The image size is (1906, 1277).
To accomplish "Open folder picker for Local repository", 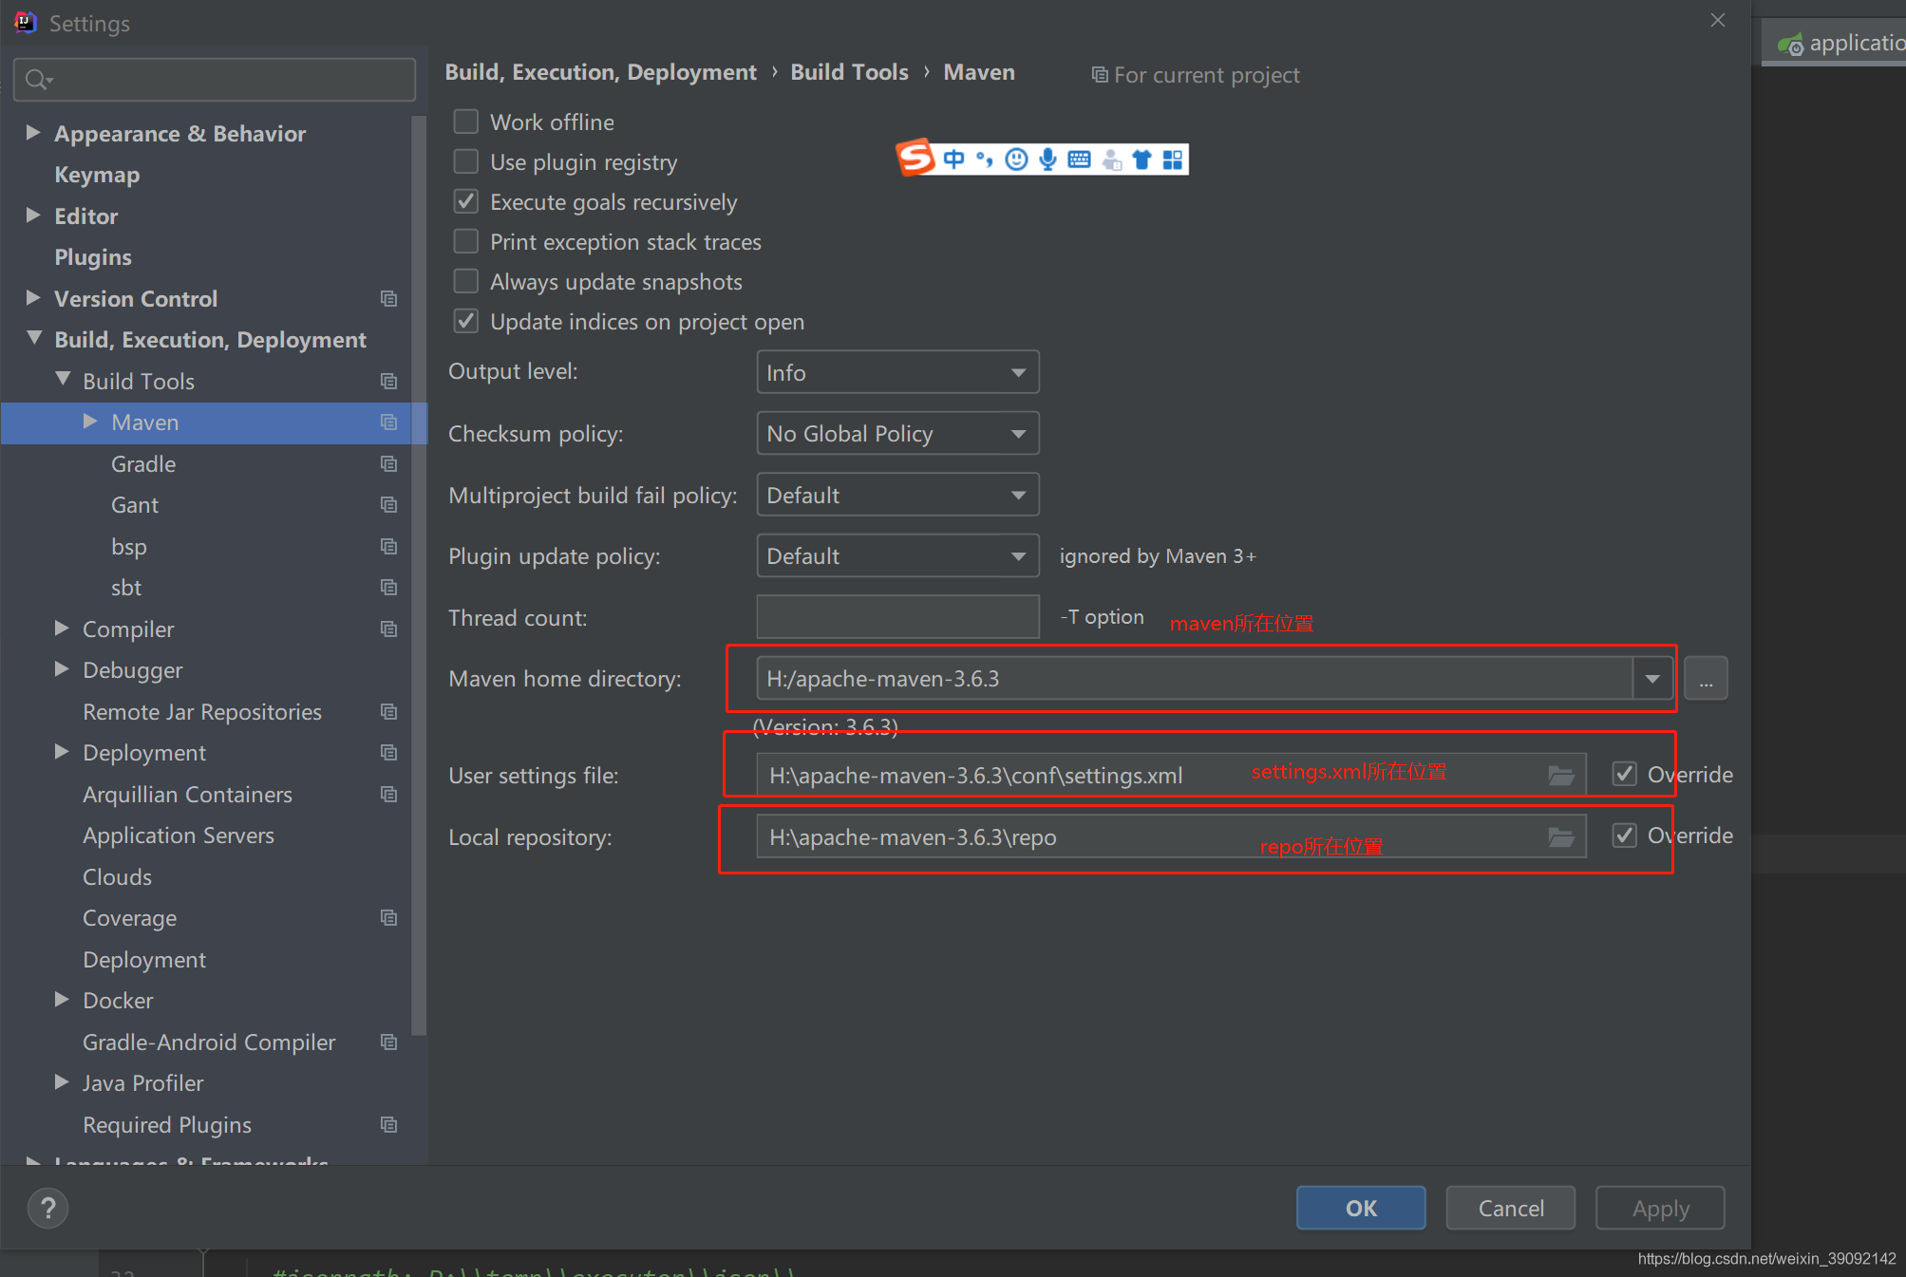I will coord(1560,836).
